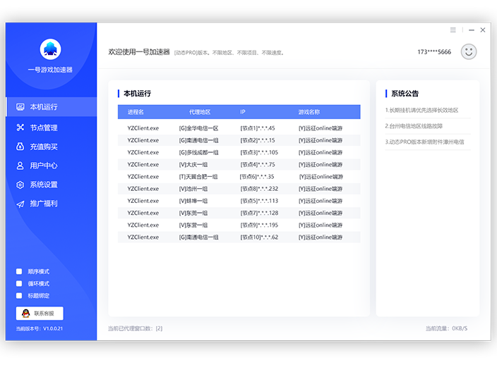The height and width of the screenshot is (372, 497).
Task: Click the 联系客服 button
Action: [x=40, y=314]
